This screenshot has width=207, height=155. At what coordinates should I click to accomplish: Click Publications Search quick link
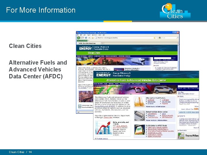pos(155,135)
